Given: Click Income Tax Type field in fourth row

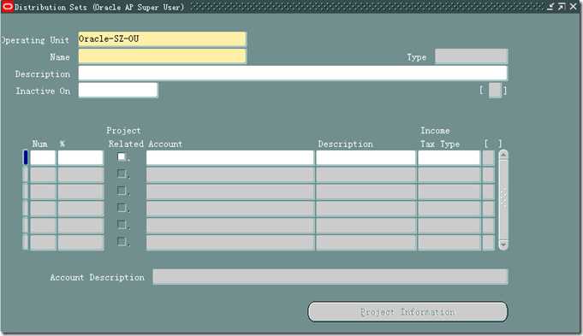Looking at the screenshot, I should pos(449,209).
